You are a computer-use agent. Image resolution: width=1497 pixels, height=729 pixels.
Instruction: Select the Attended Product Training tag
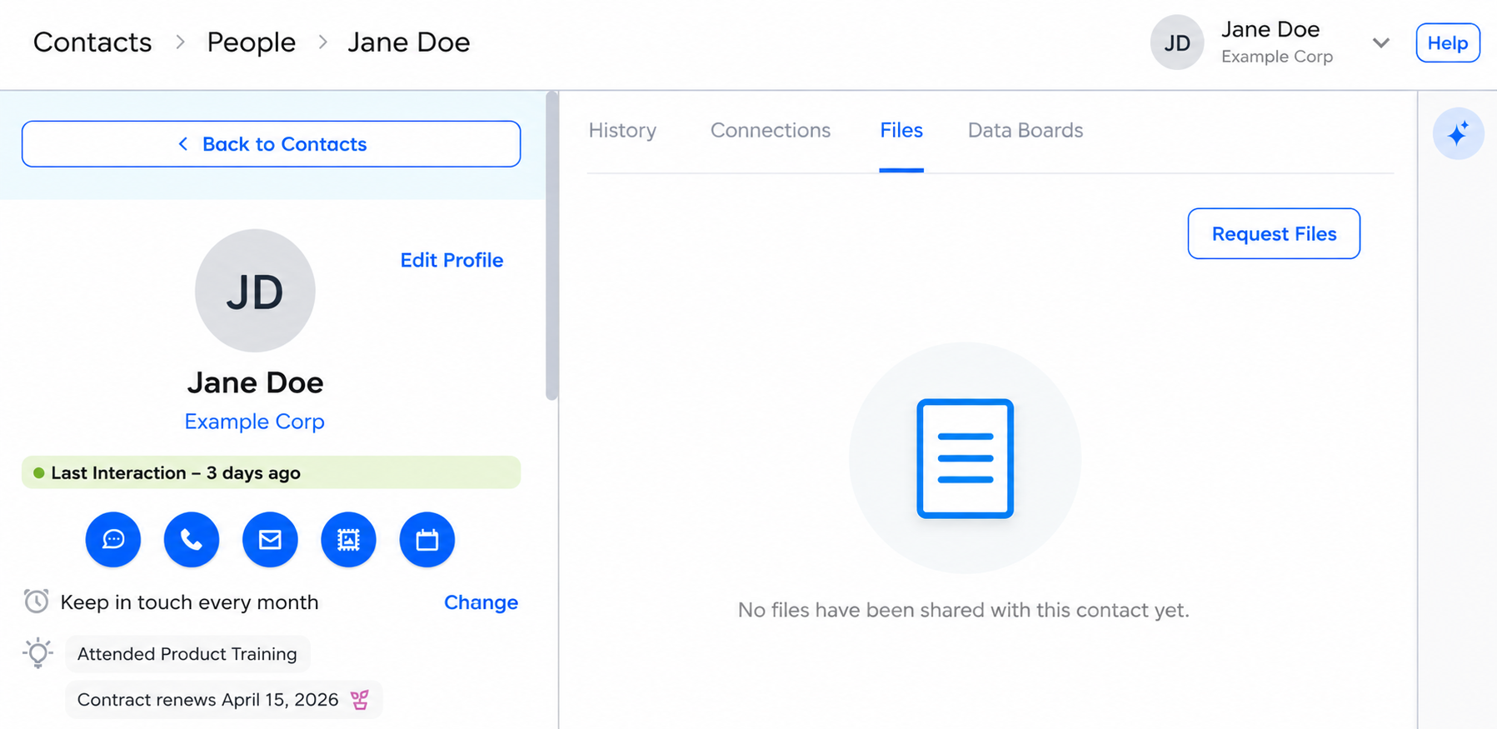(187, 654)
